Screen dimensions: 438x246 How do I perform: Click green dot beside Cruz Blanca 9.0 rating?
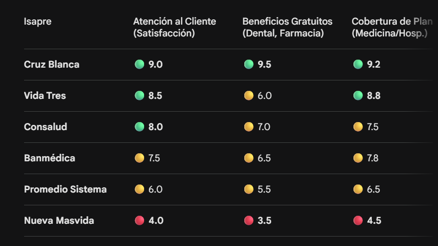139,64
